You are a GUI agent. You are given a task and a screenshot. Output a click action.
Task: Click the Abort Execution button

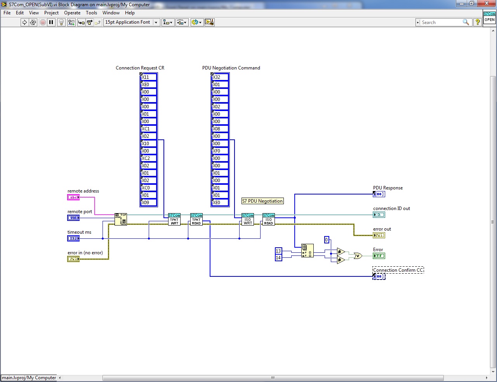point(43,22)
